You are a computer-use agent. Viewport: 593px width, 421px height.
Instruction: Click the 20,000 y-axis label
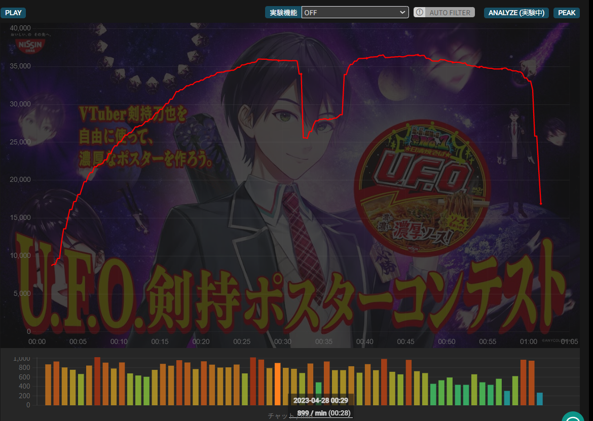20,179
